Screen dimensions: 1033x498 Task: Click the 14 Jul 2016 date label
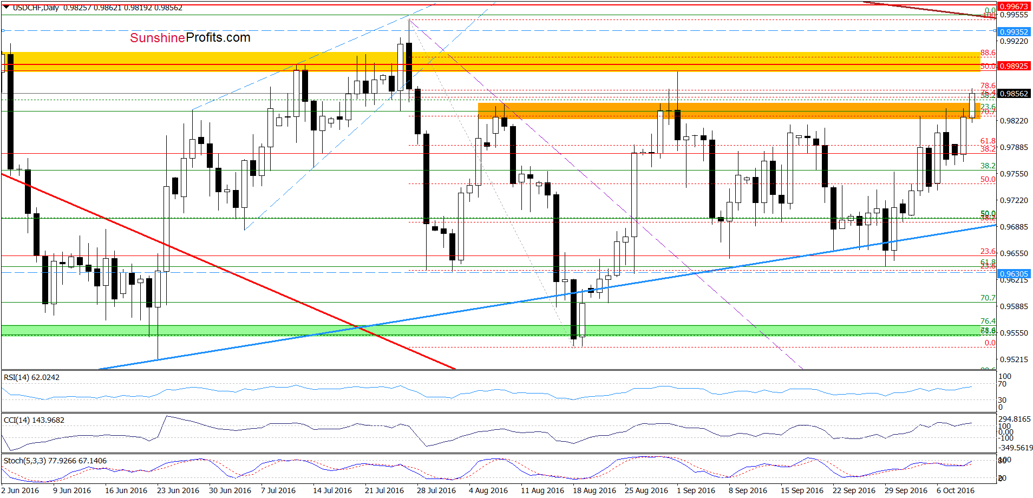(x=332, y=490)
